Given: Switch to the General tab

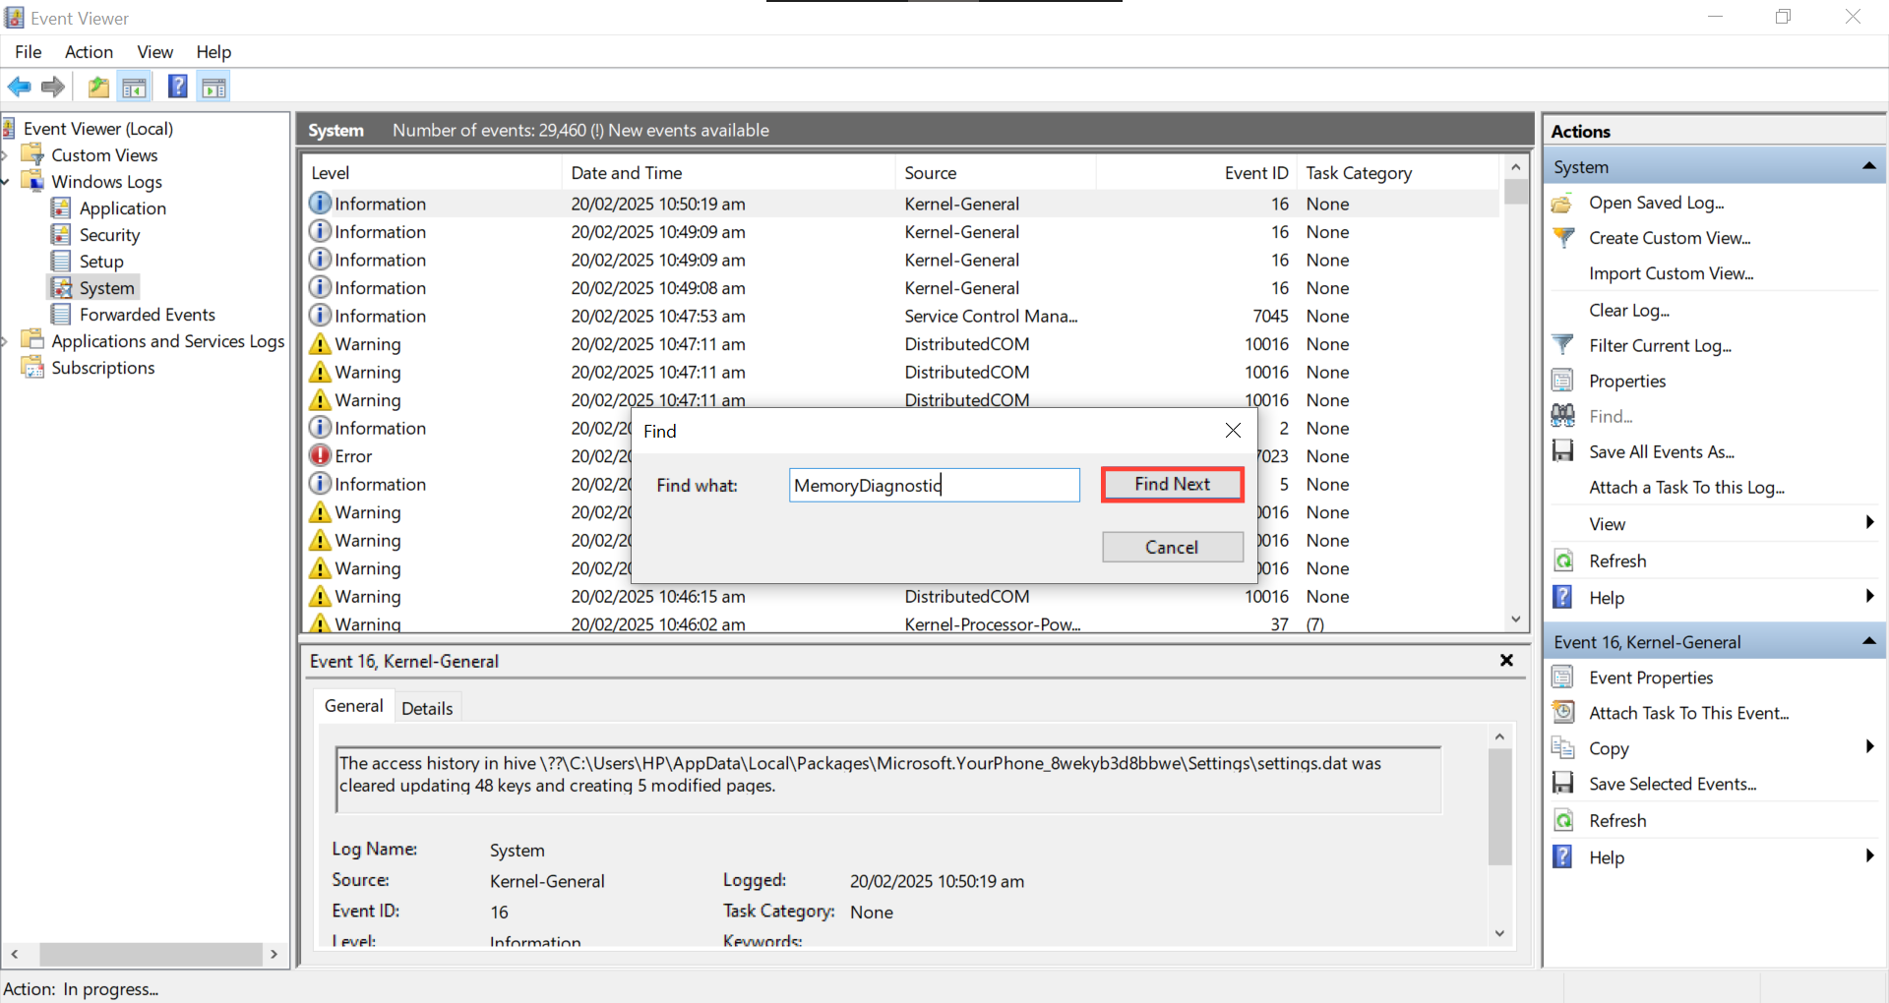Looking at the screenshot, I should pos(354,706).
